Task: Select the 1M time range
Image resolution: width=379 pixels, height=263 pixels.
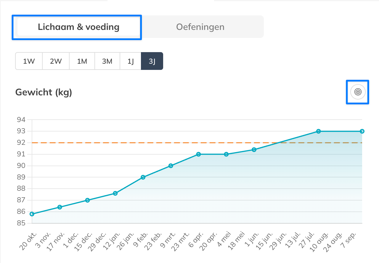Action: pyautogui.click(x=82, y=61)
